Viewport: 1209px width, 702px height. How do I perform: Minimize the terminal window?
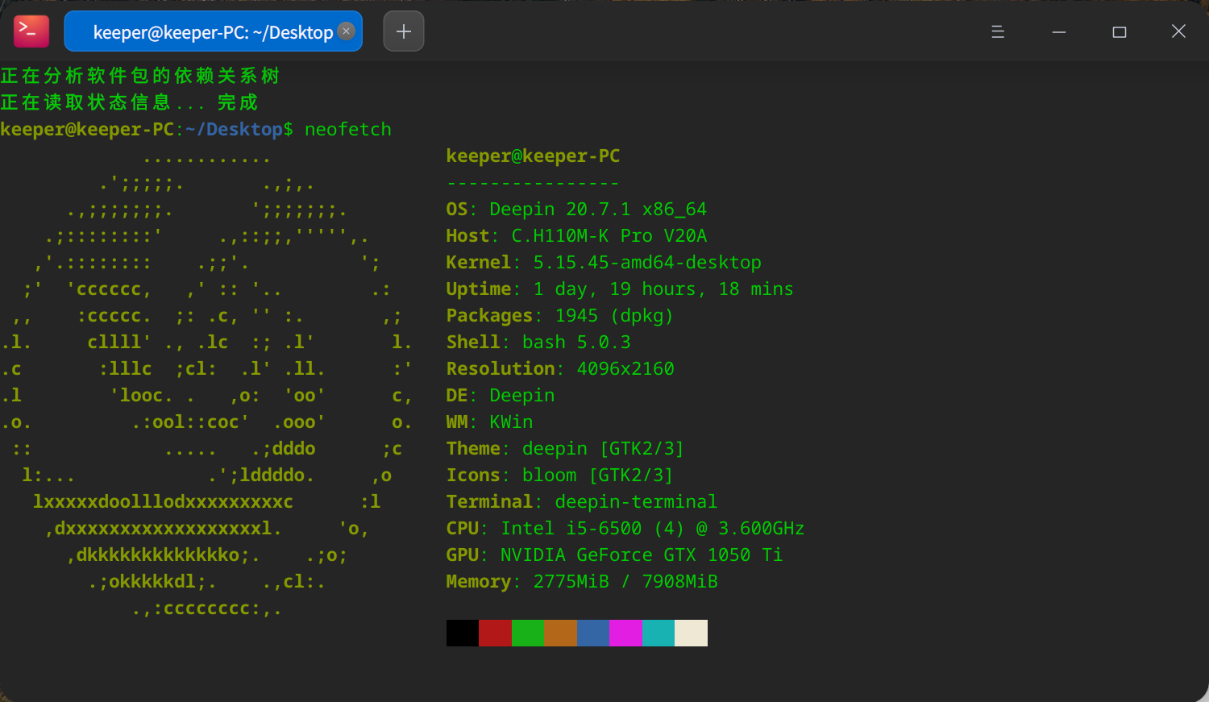pos(1057,31)
